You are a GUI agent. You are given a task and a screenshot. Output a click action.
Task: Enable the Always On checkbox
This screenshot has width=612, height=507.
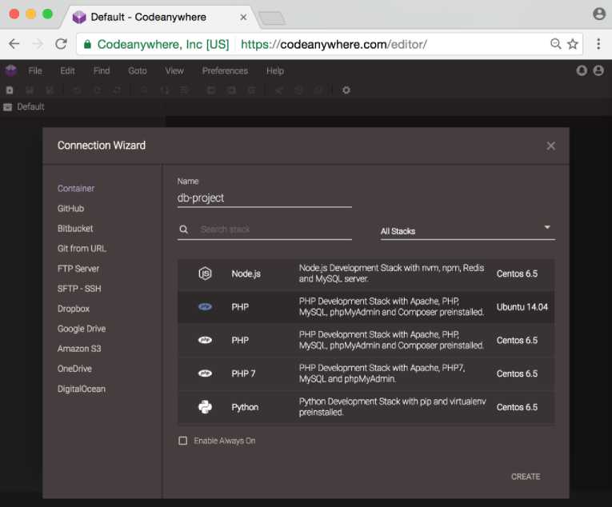(183, 441)
